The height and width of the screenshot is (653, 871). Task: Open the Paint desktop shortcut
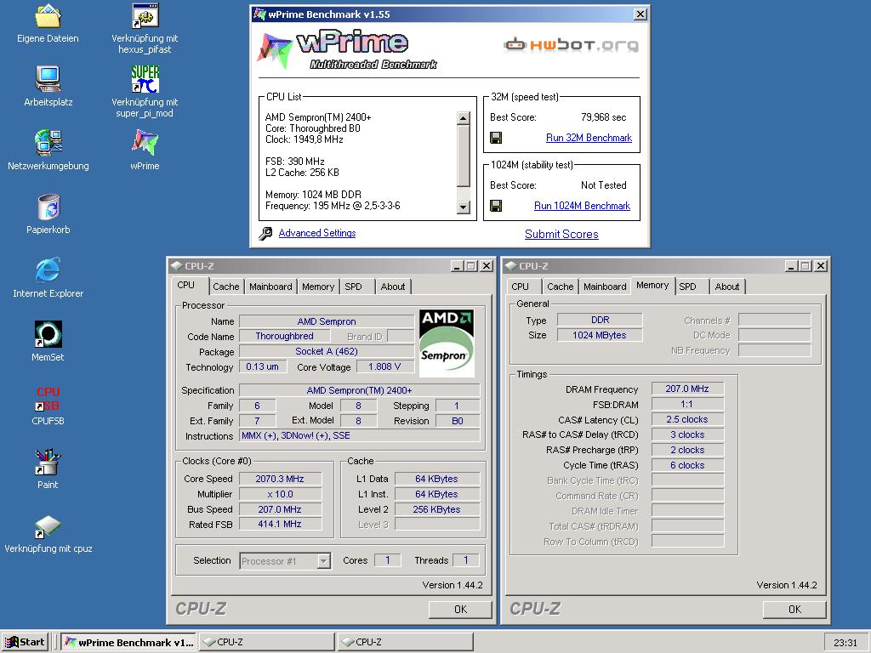click(48, 462)
